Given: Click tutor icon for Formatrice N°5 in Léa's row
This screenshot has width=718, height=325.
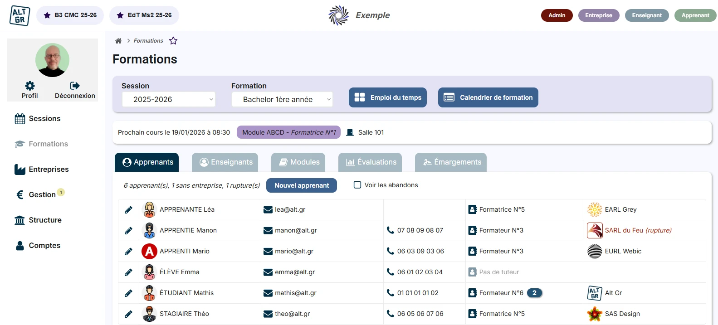Looking at the screenshot, I should pos(473,209).
